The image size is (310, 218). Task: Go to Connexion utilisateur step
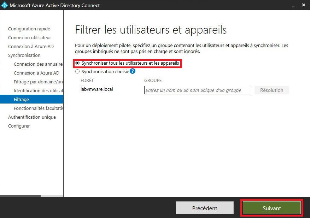click(x=29, y=37)
